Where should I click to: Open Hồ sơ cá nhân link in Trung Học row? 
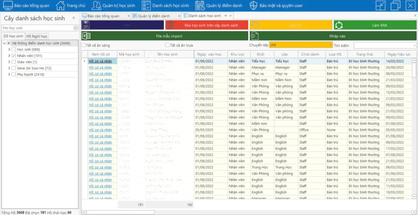click(x=100, y=167)
